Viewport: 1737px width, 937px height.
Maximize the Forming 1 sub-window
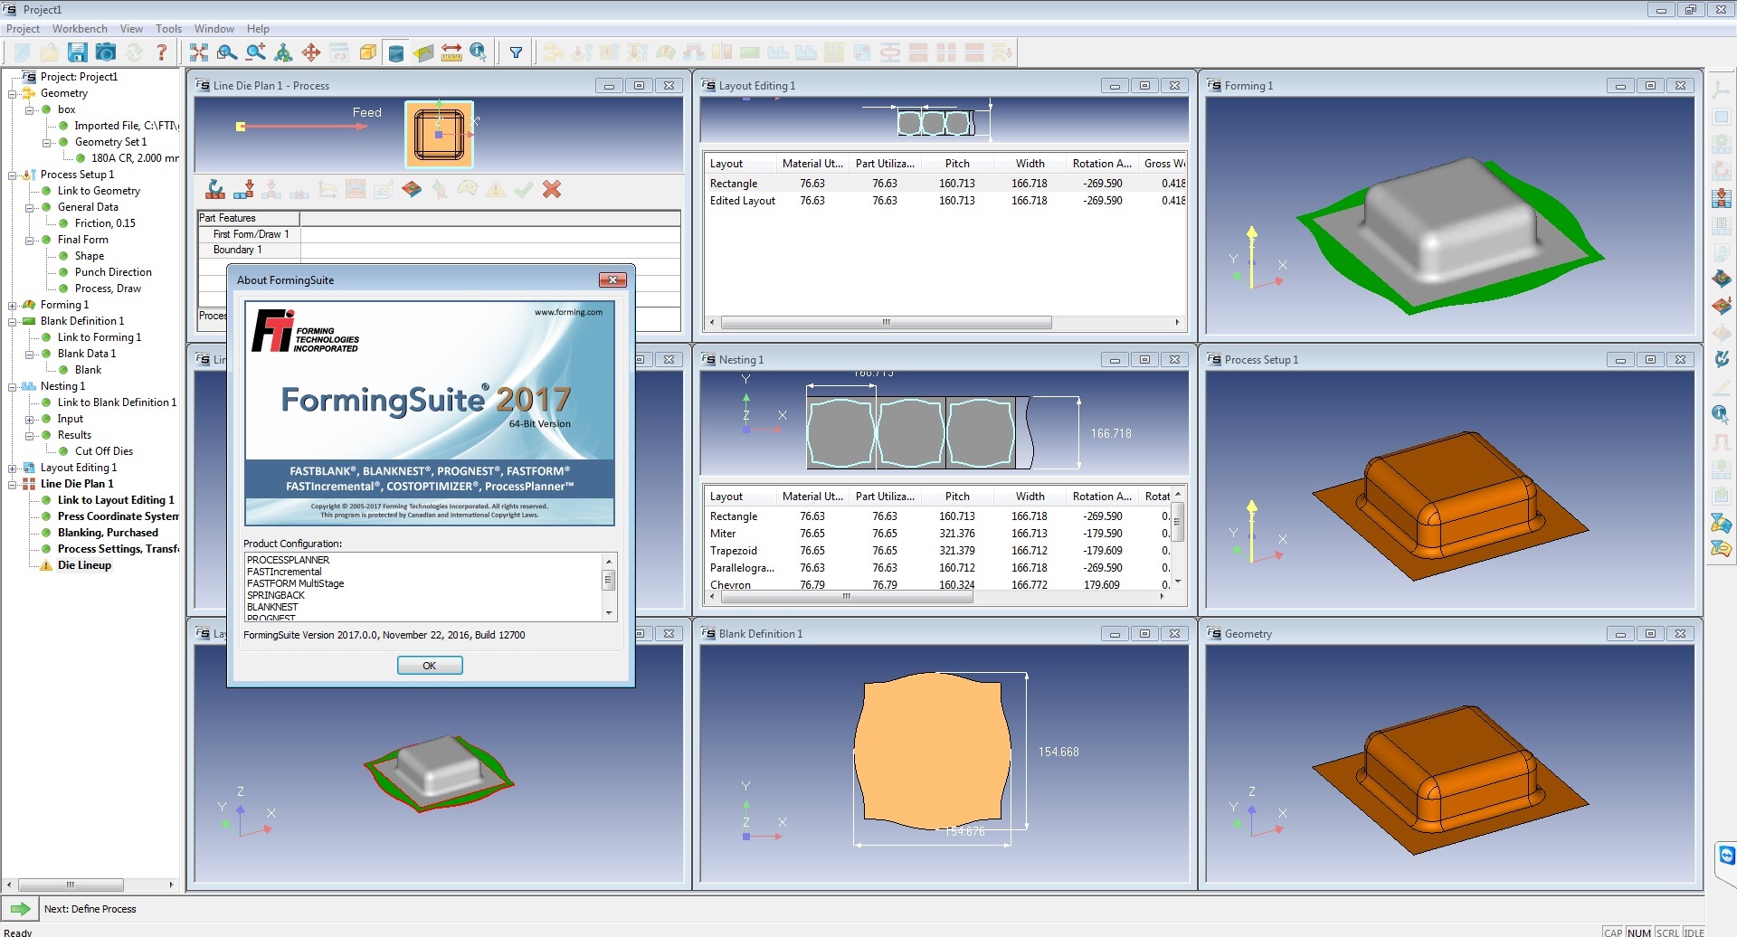pyautogui.click(x=1650, y=86)
